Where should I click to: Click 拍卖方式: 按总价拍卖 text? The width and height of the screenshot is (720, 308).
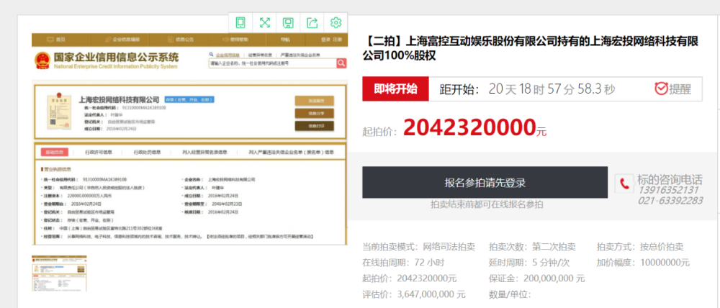point(640,247)
